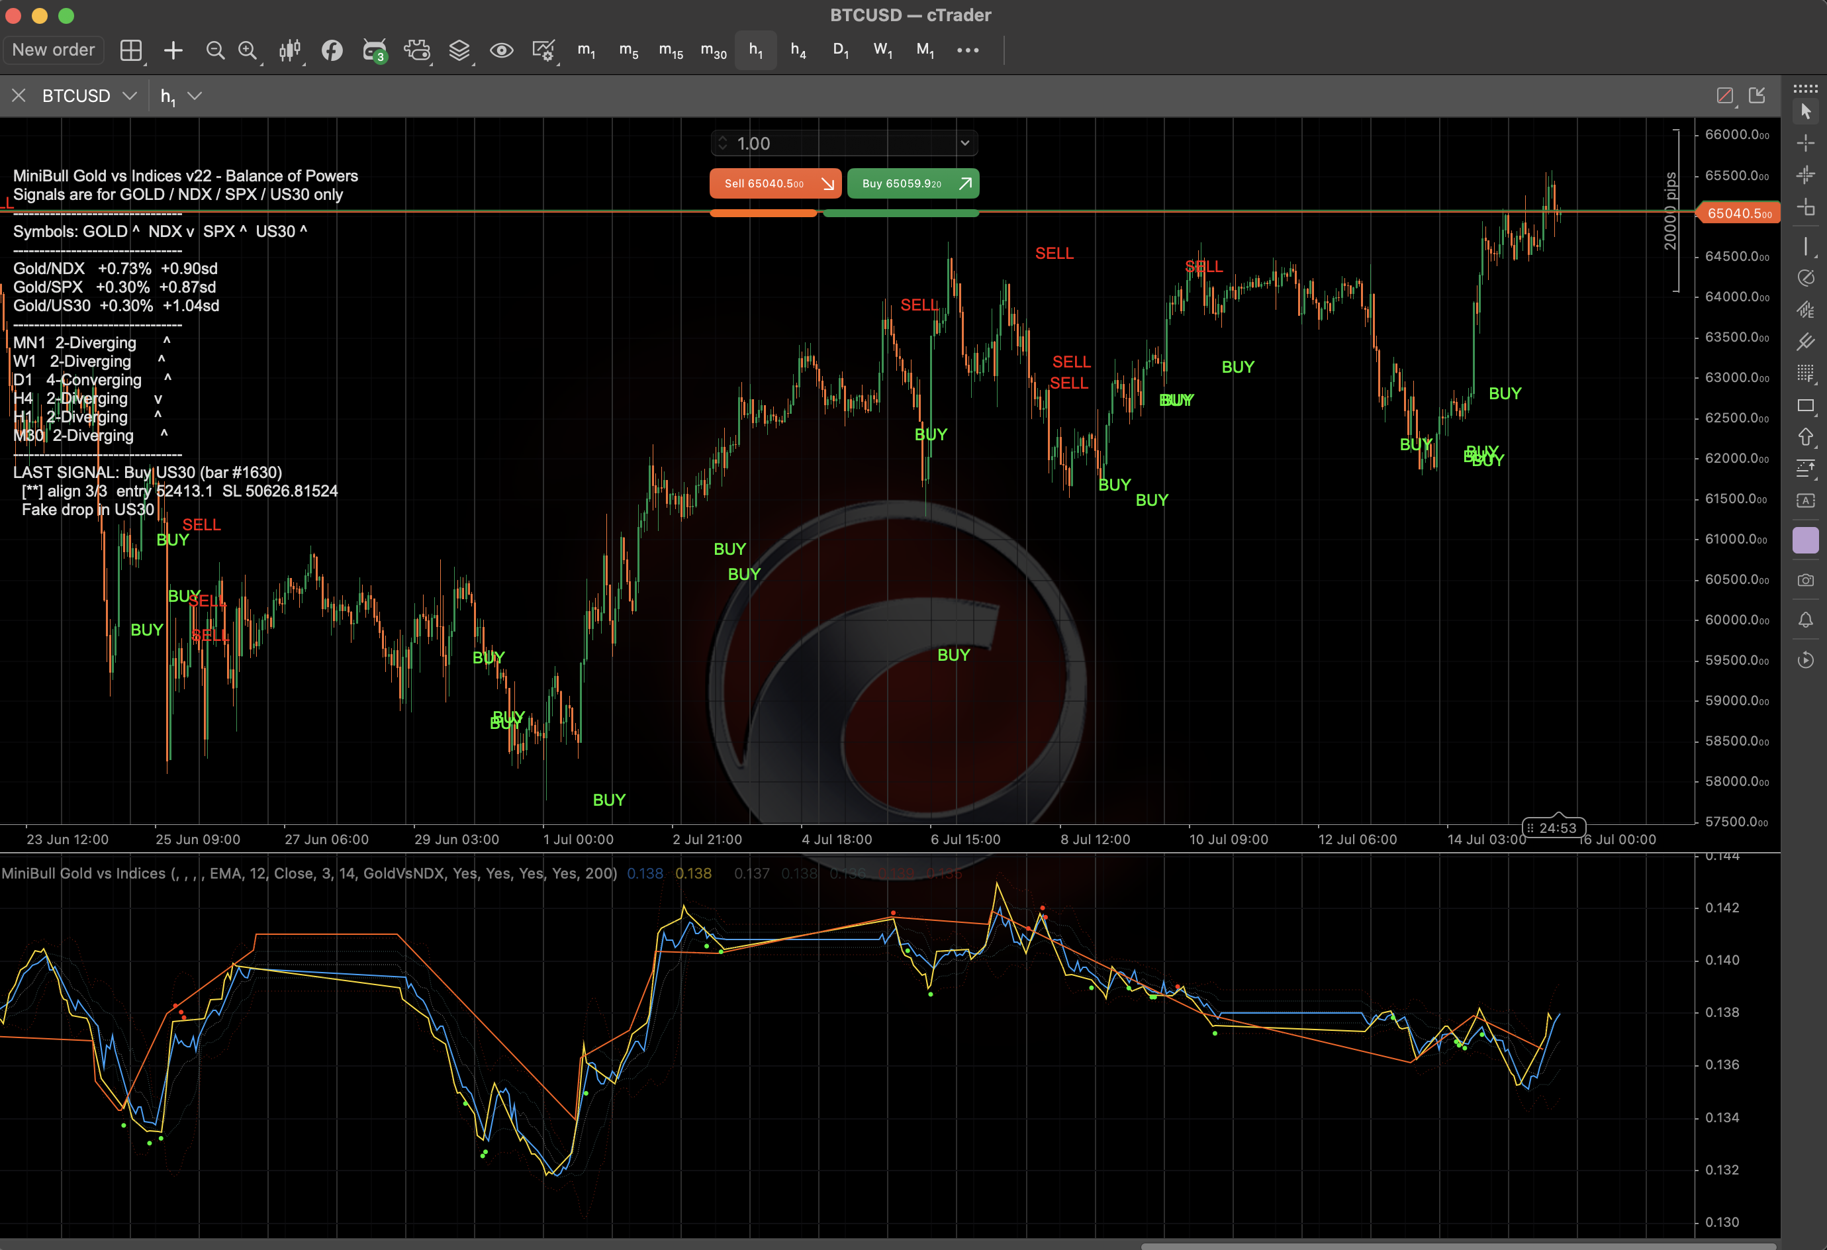Select the vertical line drawing tool

(1806, 246)
